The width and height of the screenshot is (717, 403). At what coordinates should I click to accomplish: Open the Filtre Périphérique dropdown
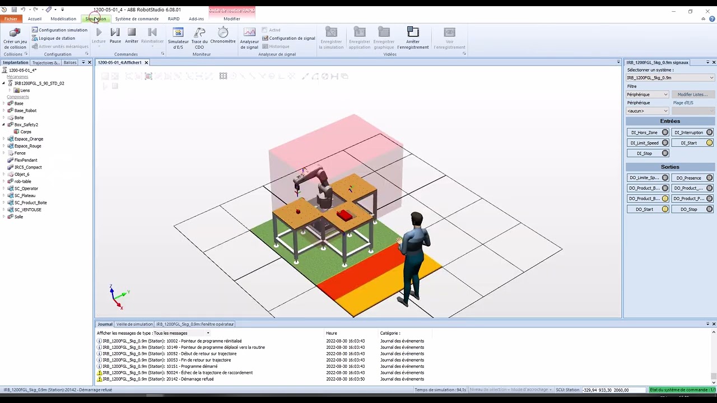coord(648,95)
